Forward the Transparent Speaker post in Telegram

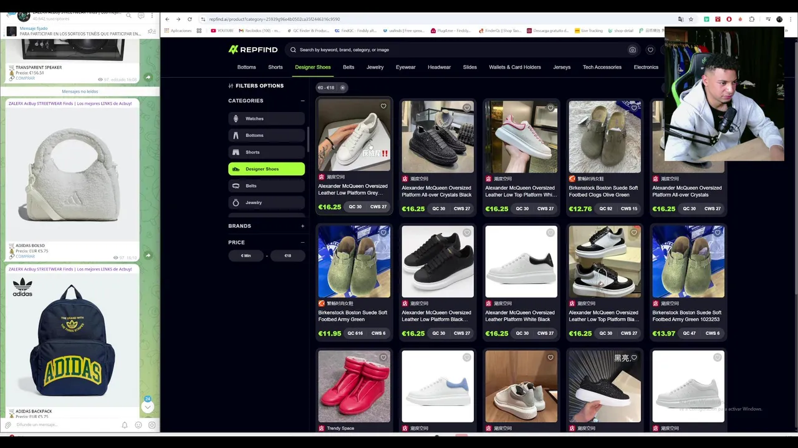pos(148,77)
